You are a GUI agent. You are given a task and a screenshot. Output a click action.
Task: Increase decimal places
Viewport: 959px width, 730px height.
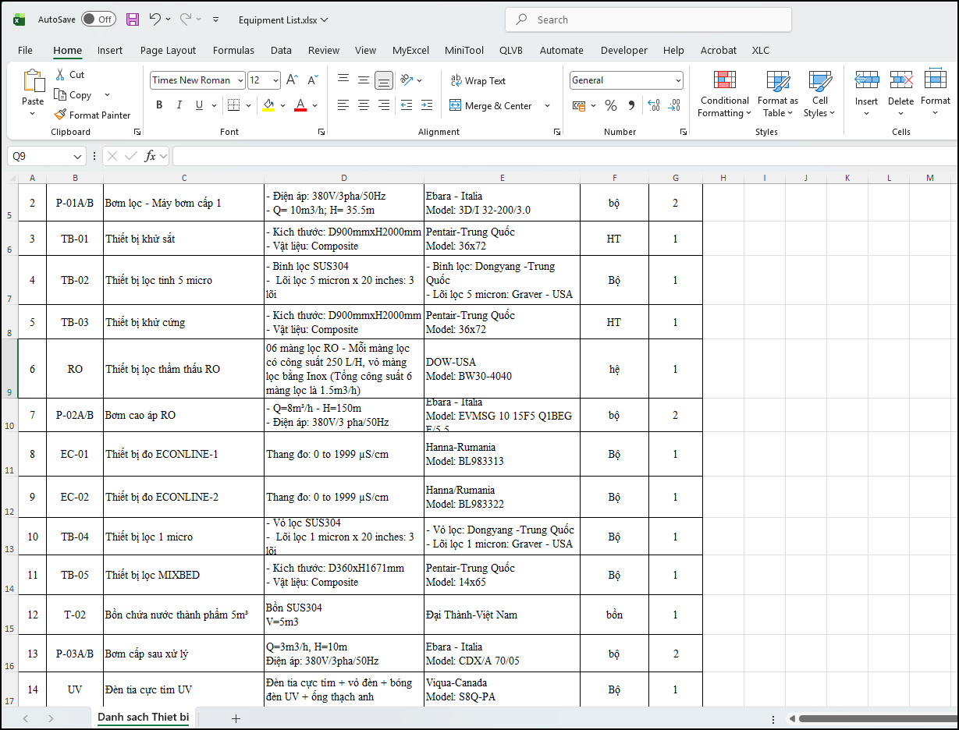[x=654, y=105]
